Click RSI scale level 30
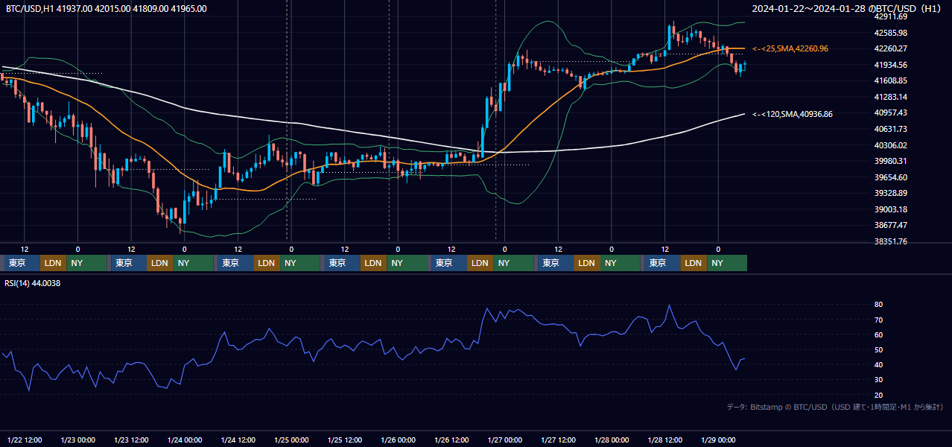 (x=878, y=379)
